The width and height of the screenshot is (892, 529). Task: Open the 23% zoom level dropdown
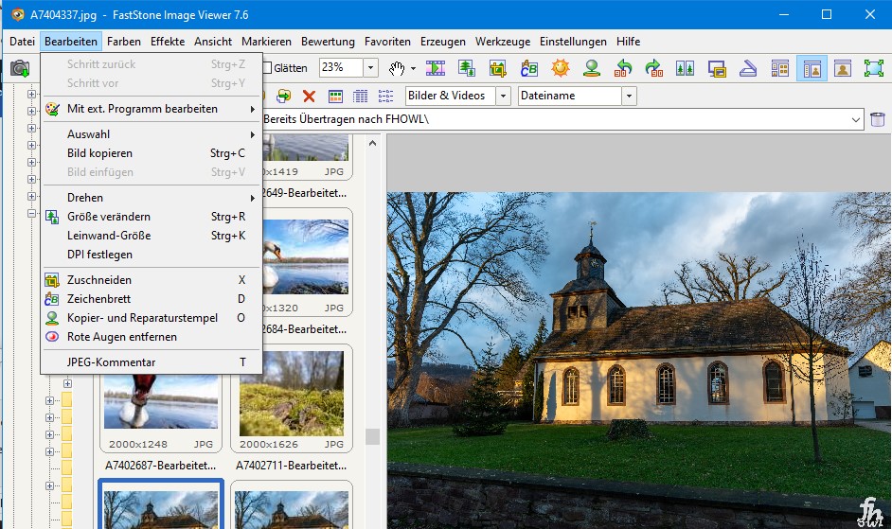click(x=370, y=68)
